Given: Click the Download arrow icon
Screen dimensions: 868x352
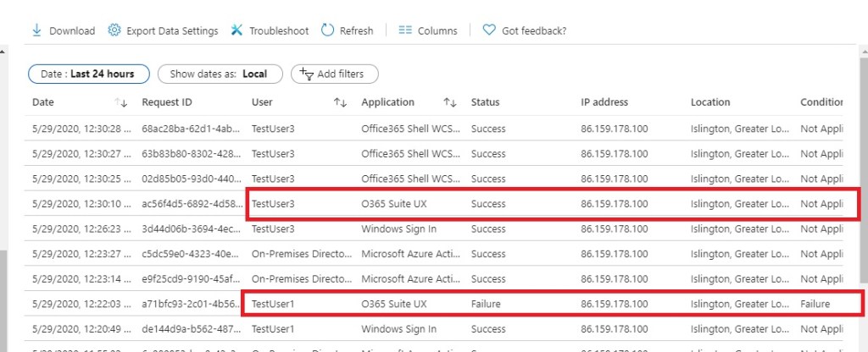Looking at the screenshot, I should (x=36, y=30).
